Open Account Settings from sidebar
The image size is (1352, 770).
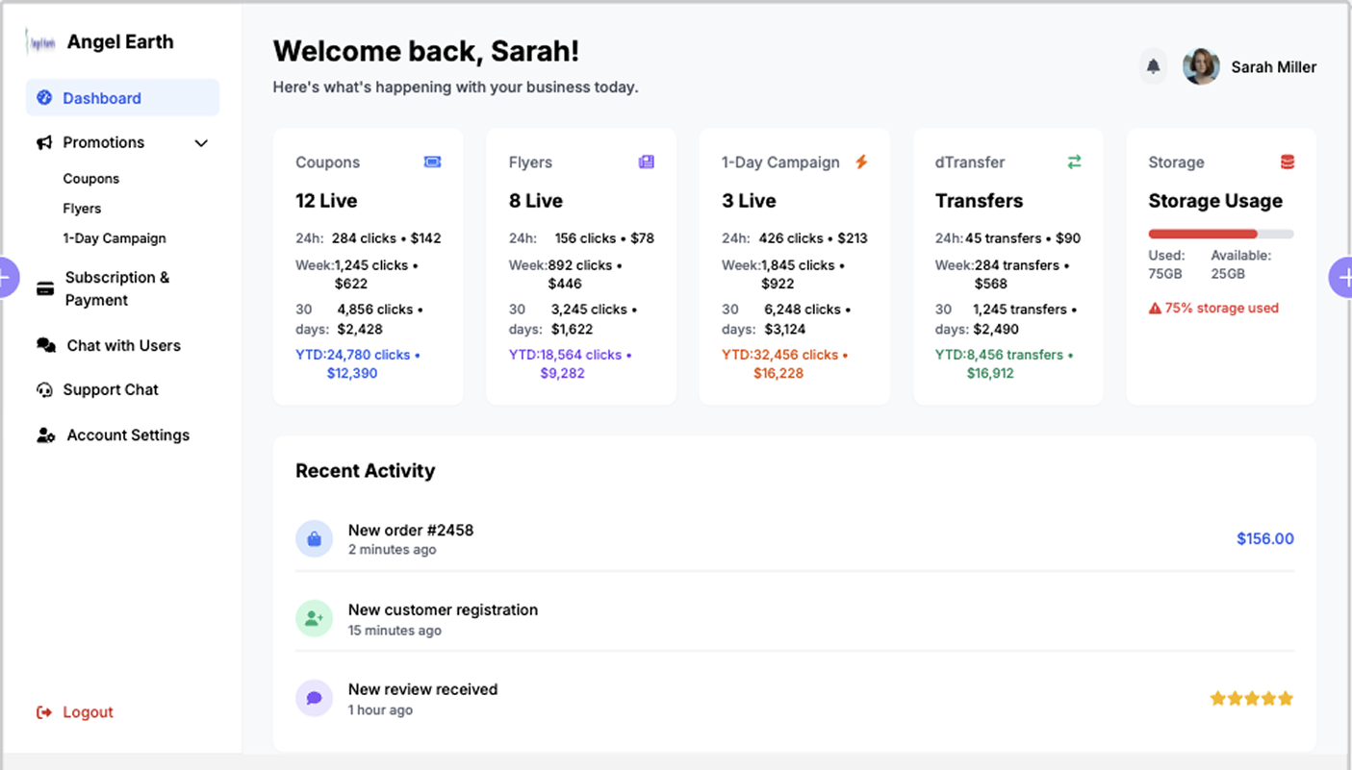127,435
